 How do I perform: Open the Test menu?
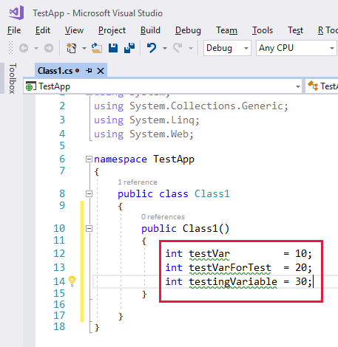(295, 30)
